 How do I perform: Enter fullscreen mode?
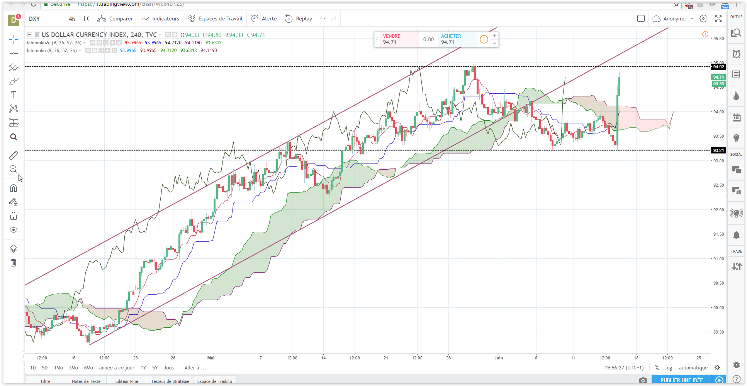click(718, 19)
